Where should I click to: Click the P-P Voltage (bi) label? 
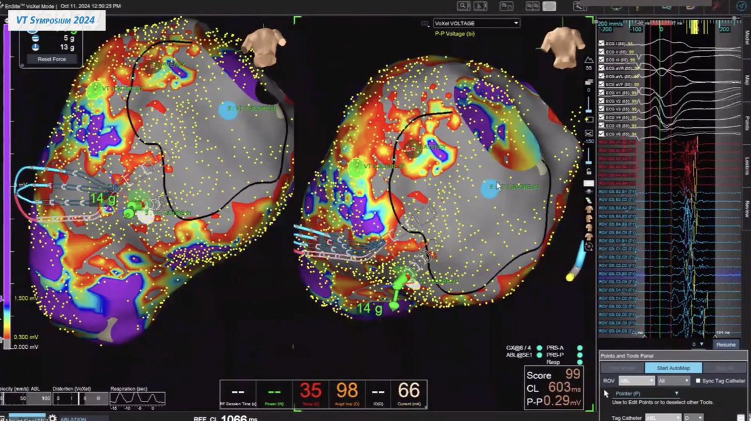[x=454, y=33]
